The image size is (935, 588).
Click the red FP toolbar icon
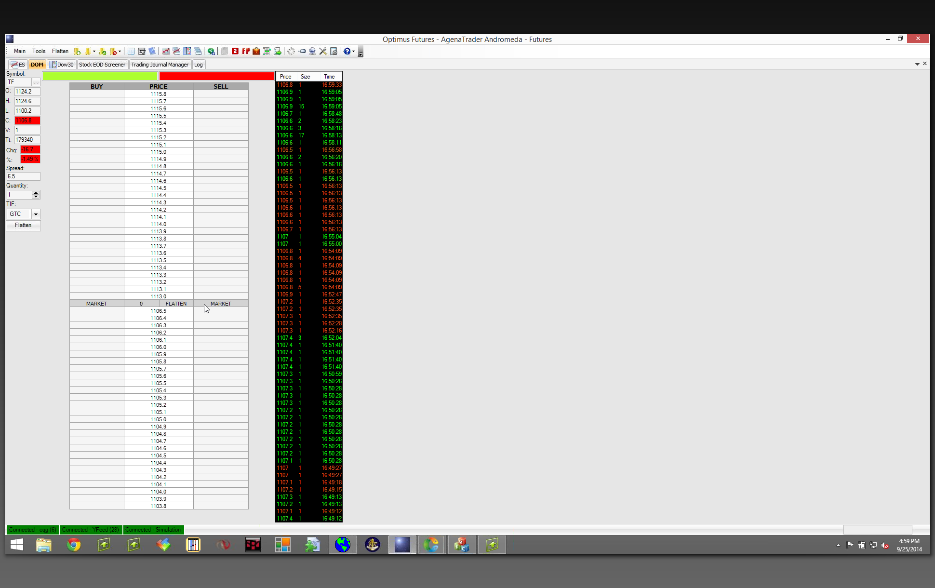[x=246, y=51]
